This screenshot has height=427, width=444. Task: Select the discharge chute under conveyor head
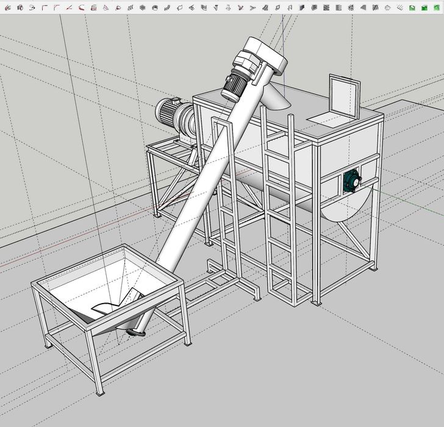(x=276, y=98)
